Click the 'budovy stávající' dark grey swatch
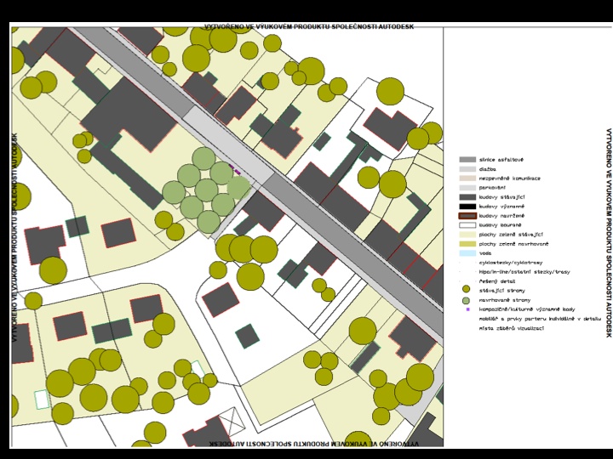The height and width of the screenshot is (459, 613). point(467,197)
